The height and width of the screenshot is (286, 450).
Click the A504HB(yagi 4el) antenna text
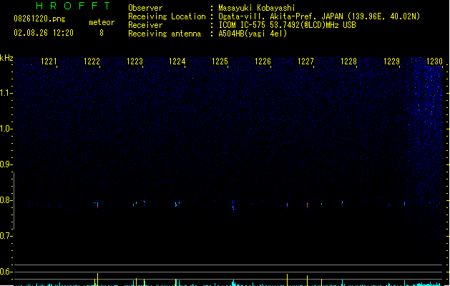click(253, 34)
